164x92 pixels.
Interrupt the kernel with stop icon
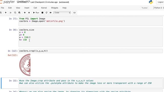click(42, 13)
